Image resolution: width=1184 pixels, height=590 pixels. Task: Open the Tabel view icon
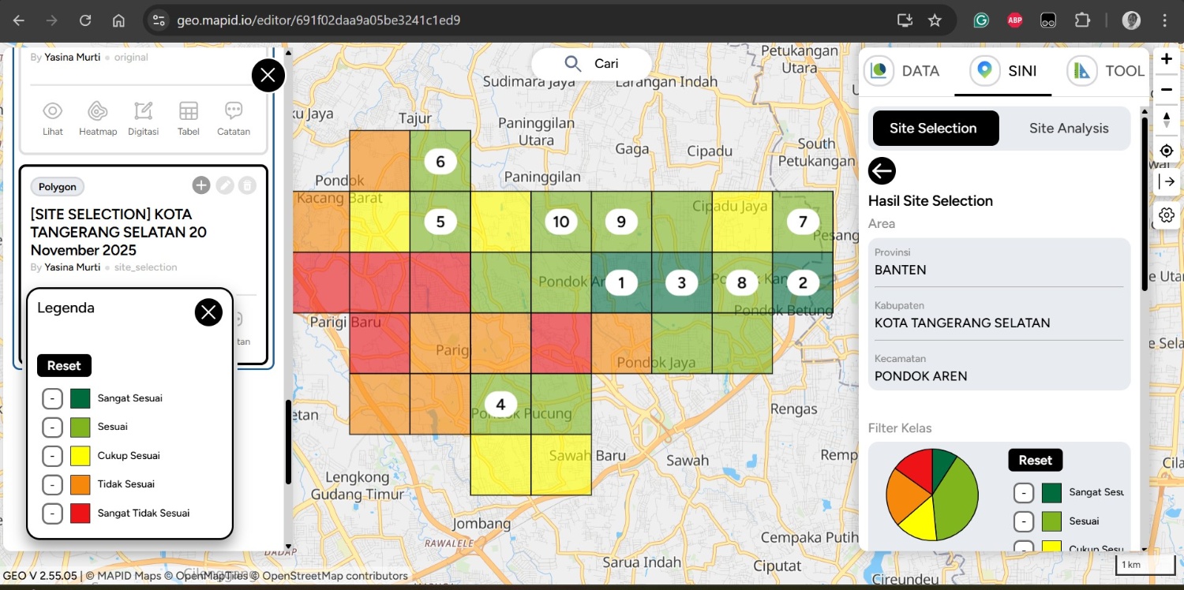(188, 112)
